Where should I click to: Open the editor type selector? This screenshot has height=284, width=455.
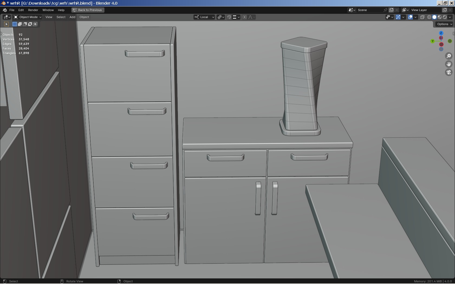7,17
